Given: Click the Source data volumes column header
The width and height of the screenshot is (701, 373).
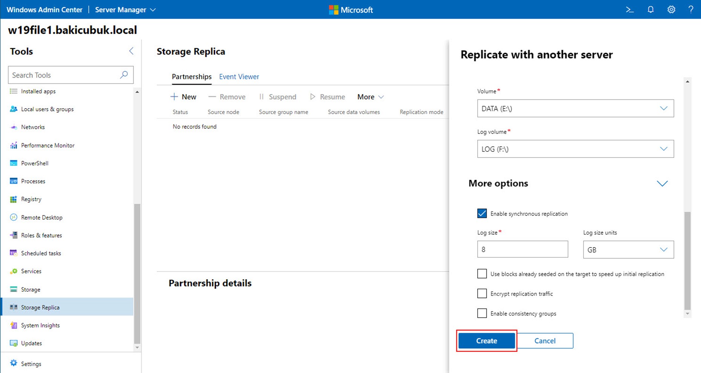Looking at the screenshot, I should [x=354, y=112].
